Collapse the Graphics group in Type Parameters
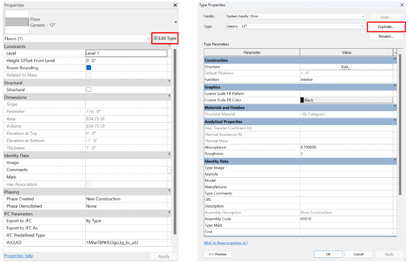This screenshot has height=263, width=408. point(395,86)
